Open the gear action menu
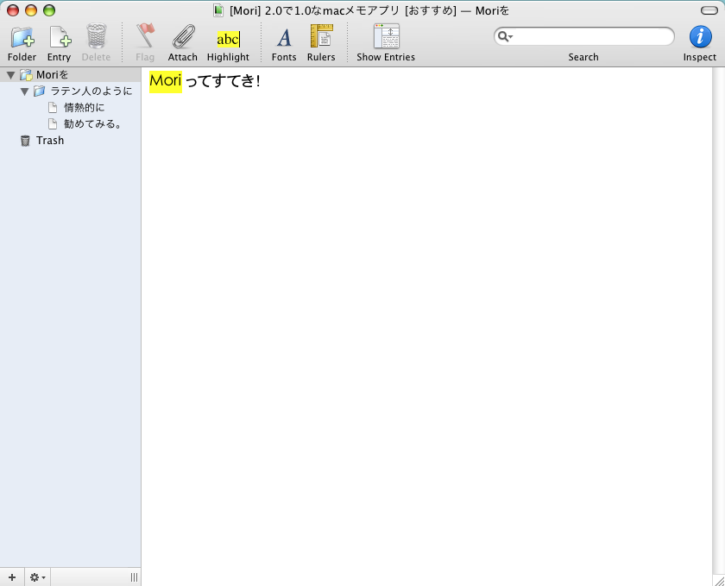725x586 pixels. coord(37,577)
